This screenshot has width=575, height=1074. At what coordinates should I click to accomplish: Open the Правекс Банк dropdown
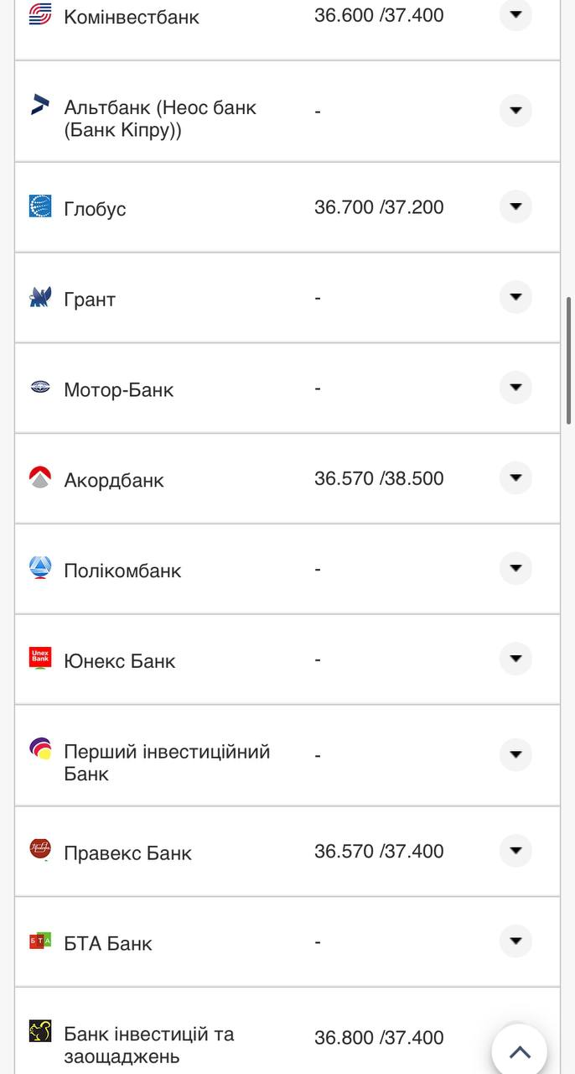[515, 849]
